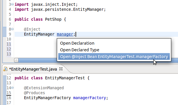Collapse the @ExtensionManaged fold marker on line 14
This screenshot has height=105, width=178.
pos(13,88)
